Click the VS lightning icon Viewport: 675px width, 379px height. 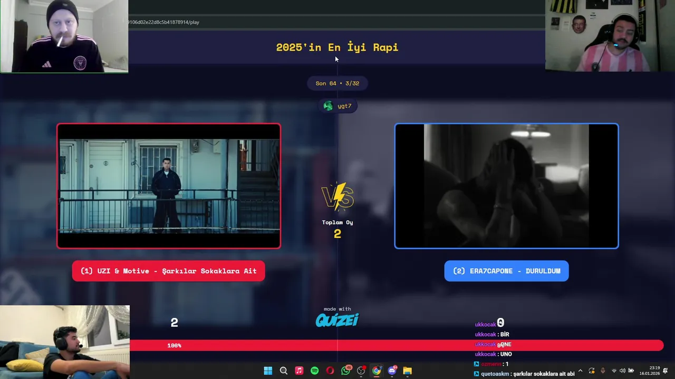[x=337, y=196]
